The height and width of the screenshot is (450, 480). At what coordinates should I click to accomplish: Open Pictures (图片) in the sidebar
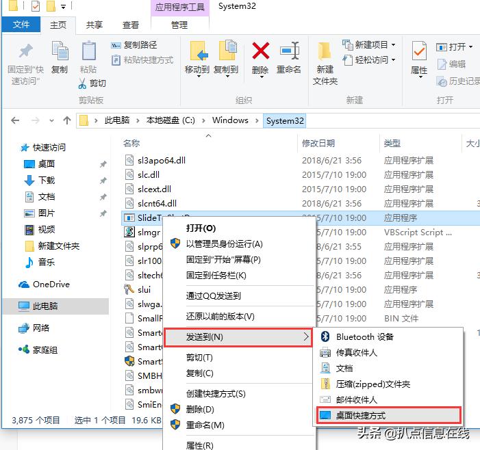(x=39, y=213)
